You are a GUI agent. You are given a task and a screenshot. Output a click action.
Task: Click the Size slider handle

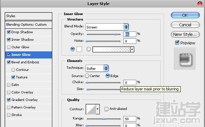[x=88, y=89]
